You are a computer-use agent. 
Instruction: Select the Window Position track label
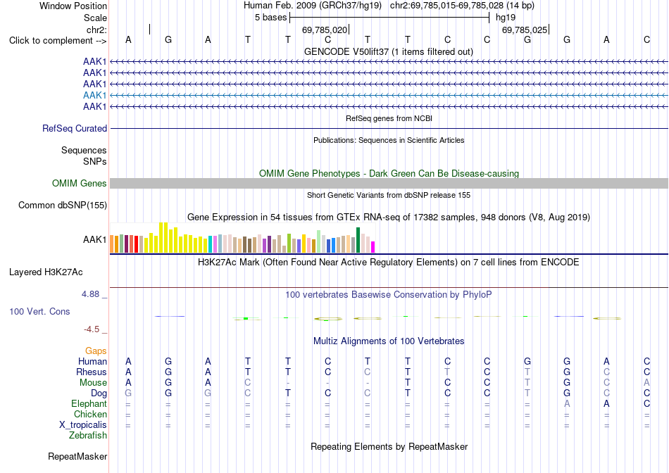coord(73,6)
